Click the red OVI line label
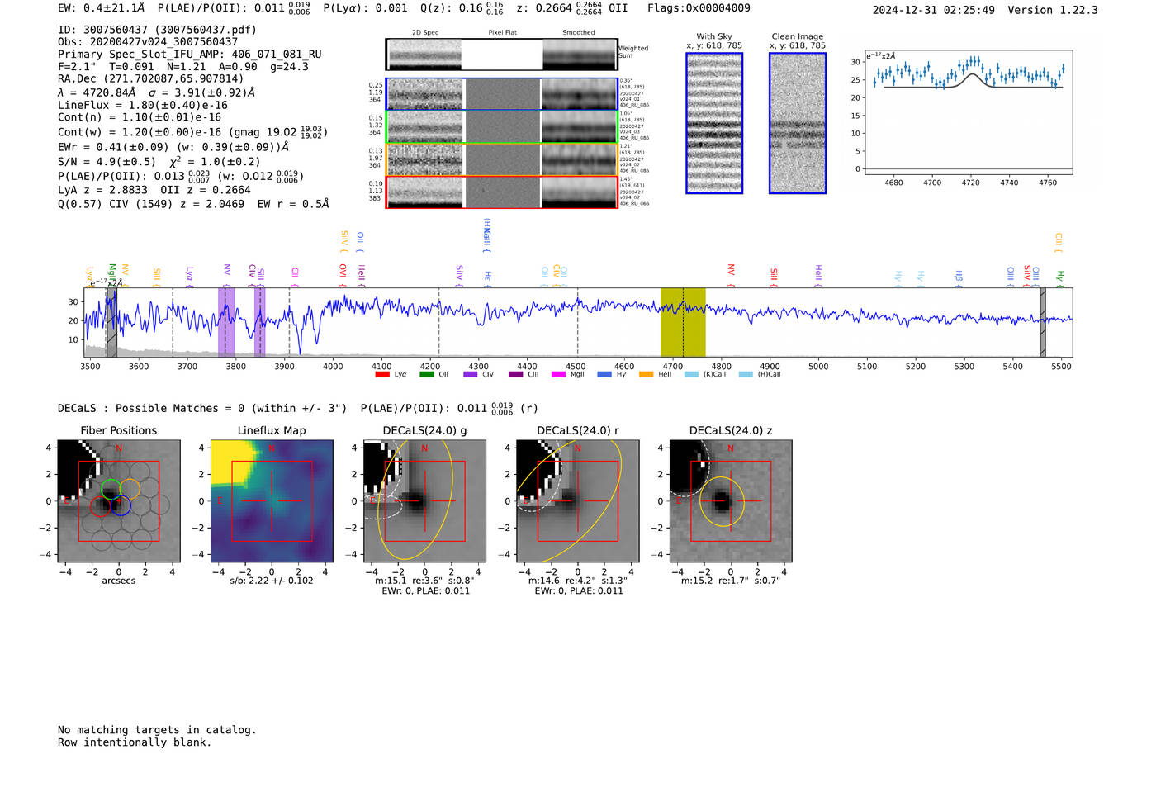Image resolution: width=1156 pixels, height=787 pixels. coord(343,276)
